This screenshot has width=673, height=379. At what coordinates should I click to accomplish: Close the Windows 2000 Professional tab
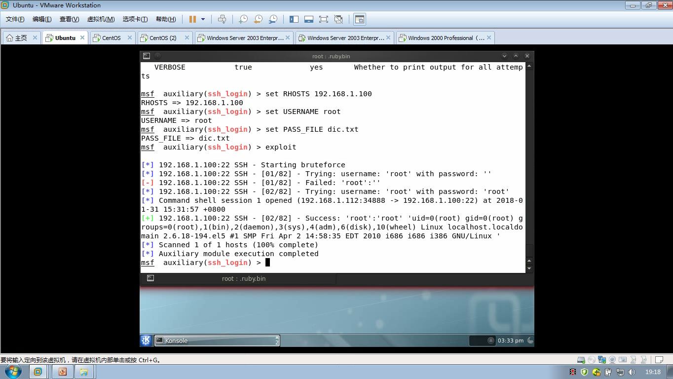pyautogui.click(x=489, y=38)
